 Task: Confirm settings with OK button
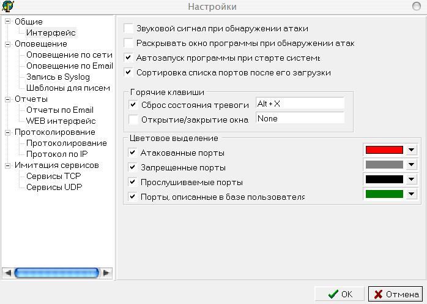pyautogui.click(x=340, y=294)
